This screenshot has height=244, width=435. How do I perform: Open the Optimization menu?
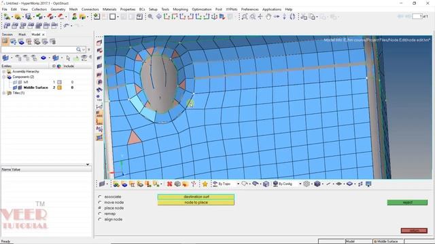coord(202,9)
